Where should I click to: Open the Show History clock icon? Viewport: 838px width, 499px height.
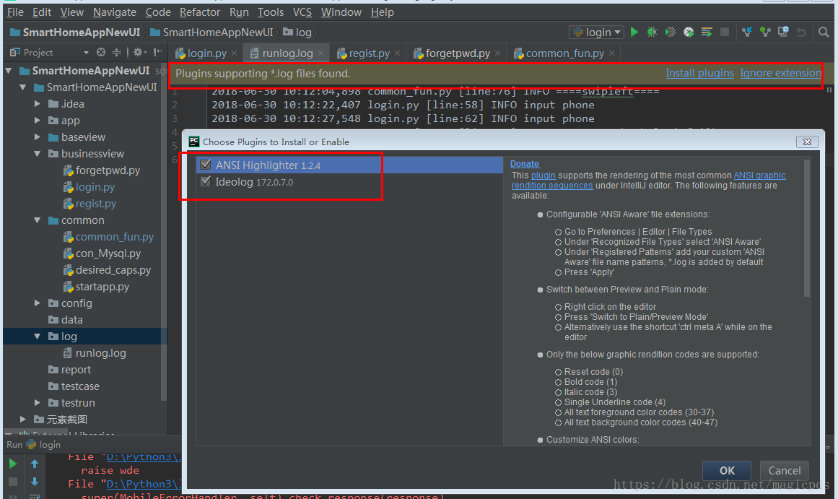(x=783, y=32)
